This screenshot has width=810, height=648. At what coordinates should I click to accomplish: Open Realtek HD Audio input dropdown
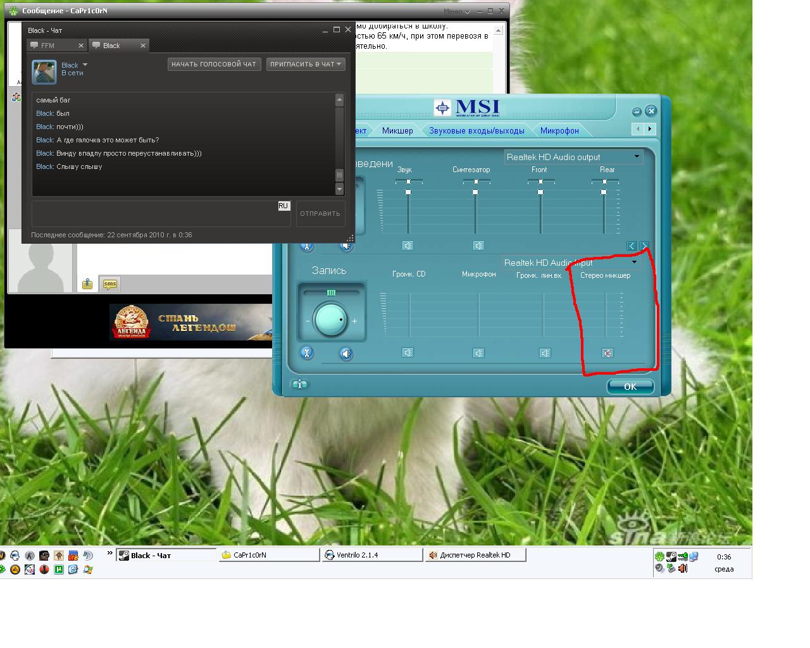[571, 263]
